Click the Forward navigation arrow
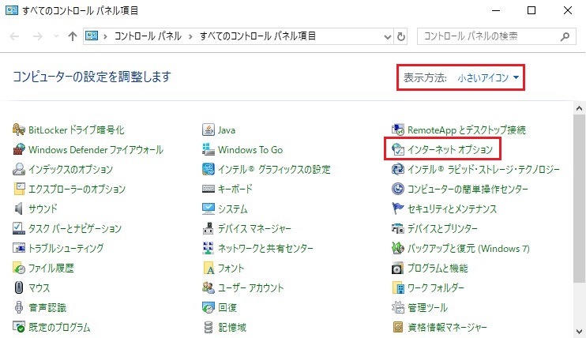 [37, 36]
